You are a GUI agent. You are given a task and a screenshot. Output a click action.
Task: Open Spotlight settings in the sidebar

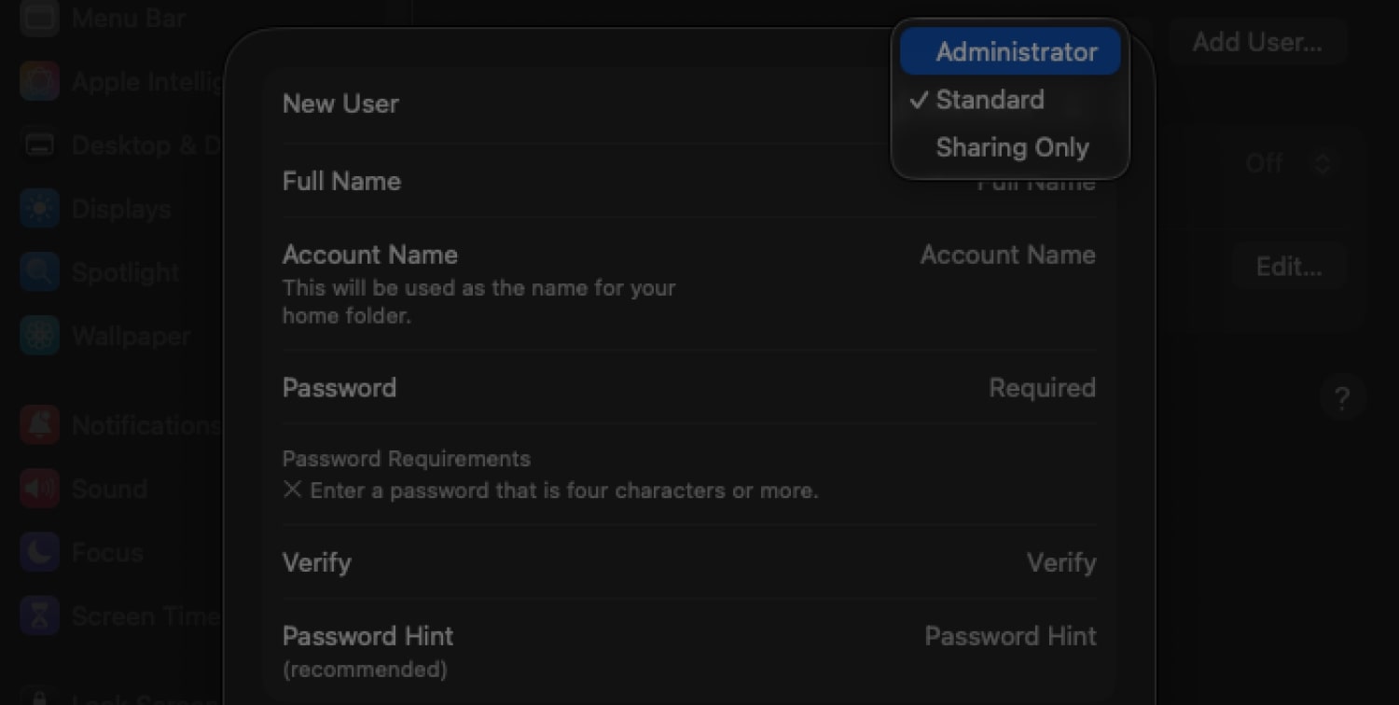click(123, 271)
